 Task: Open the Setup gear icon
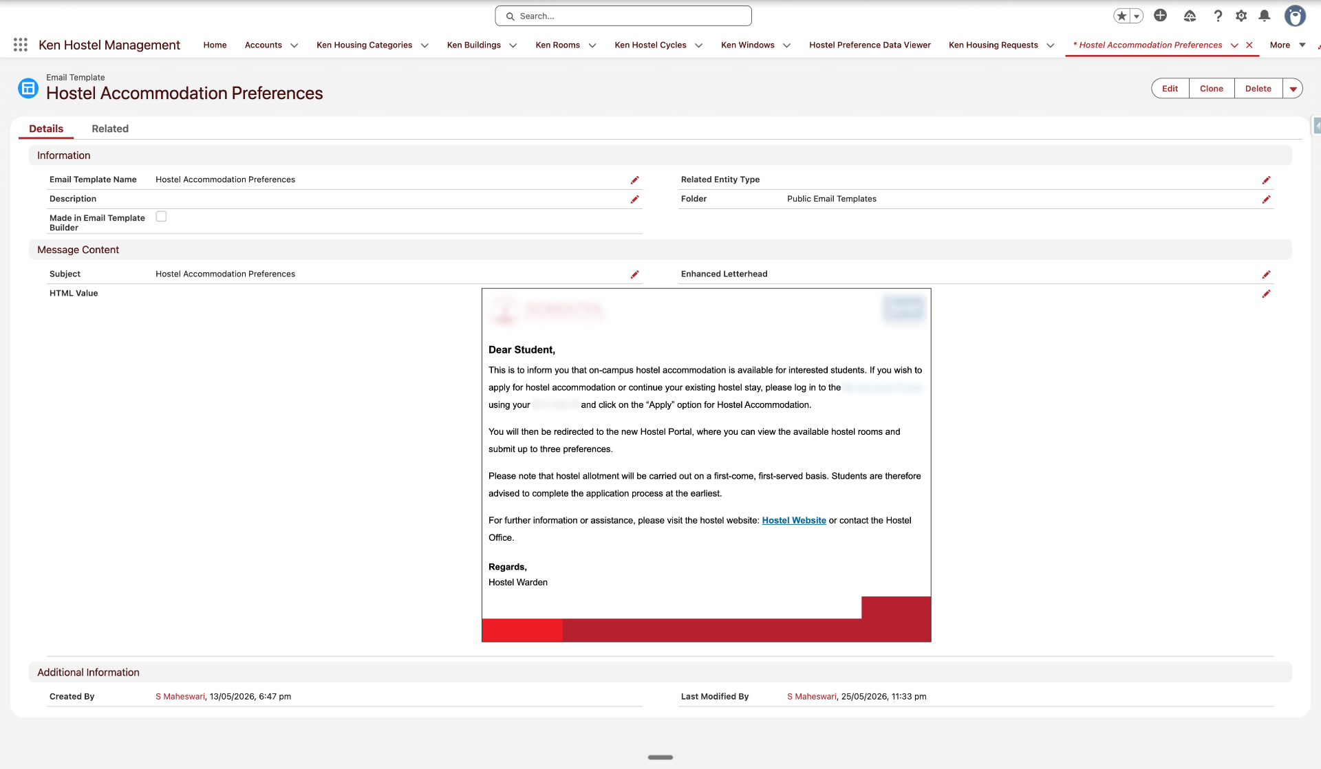pyautogui.click(x=1241, y=16)
